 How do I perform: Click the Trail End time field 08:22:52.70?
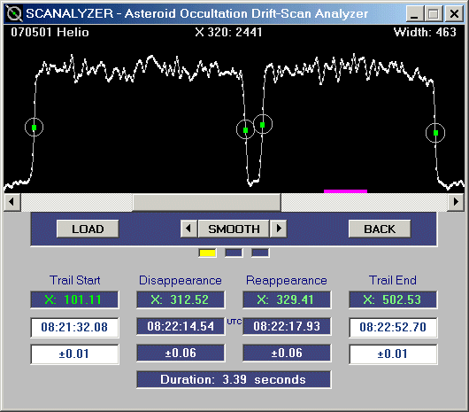(x=393, y=327)
